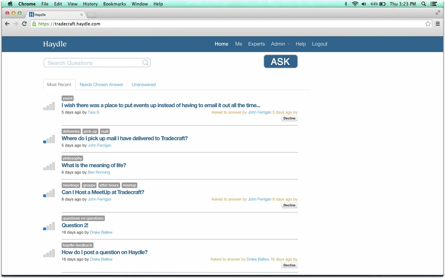Click the Bluetooth menu bar icon
Viewport: 445px width, 278px height.
tap(346, 4)
